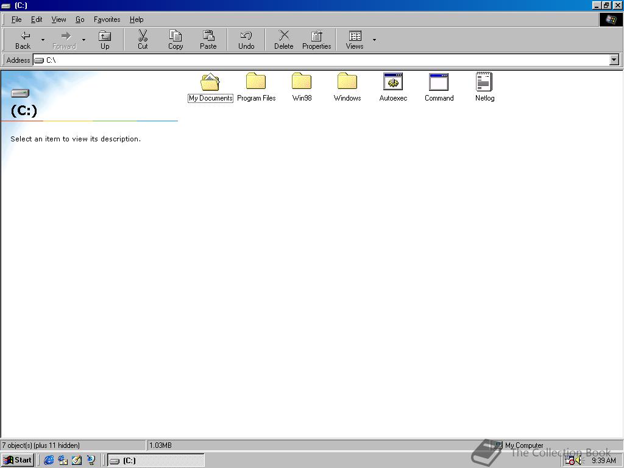Undo the last action

pos(246,40)
